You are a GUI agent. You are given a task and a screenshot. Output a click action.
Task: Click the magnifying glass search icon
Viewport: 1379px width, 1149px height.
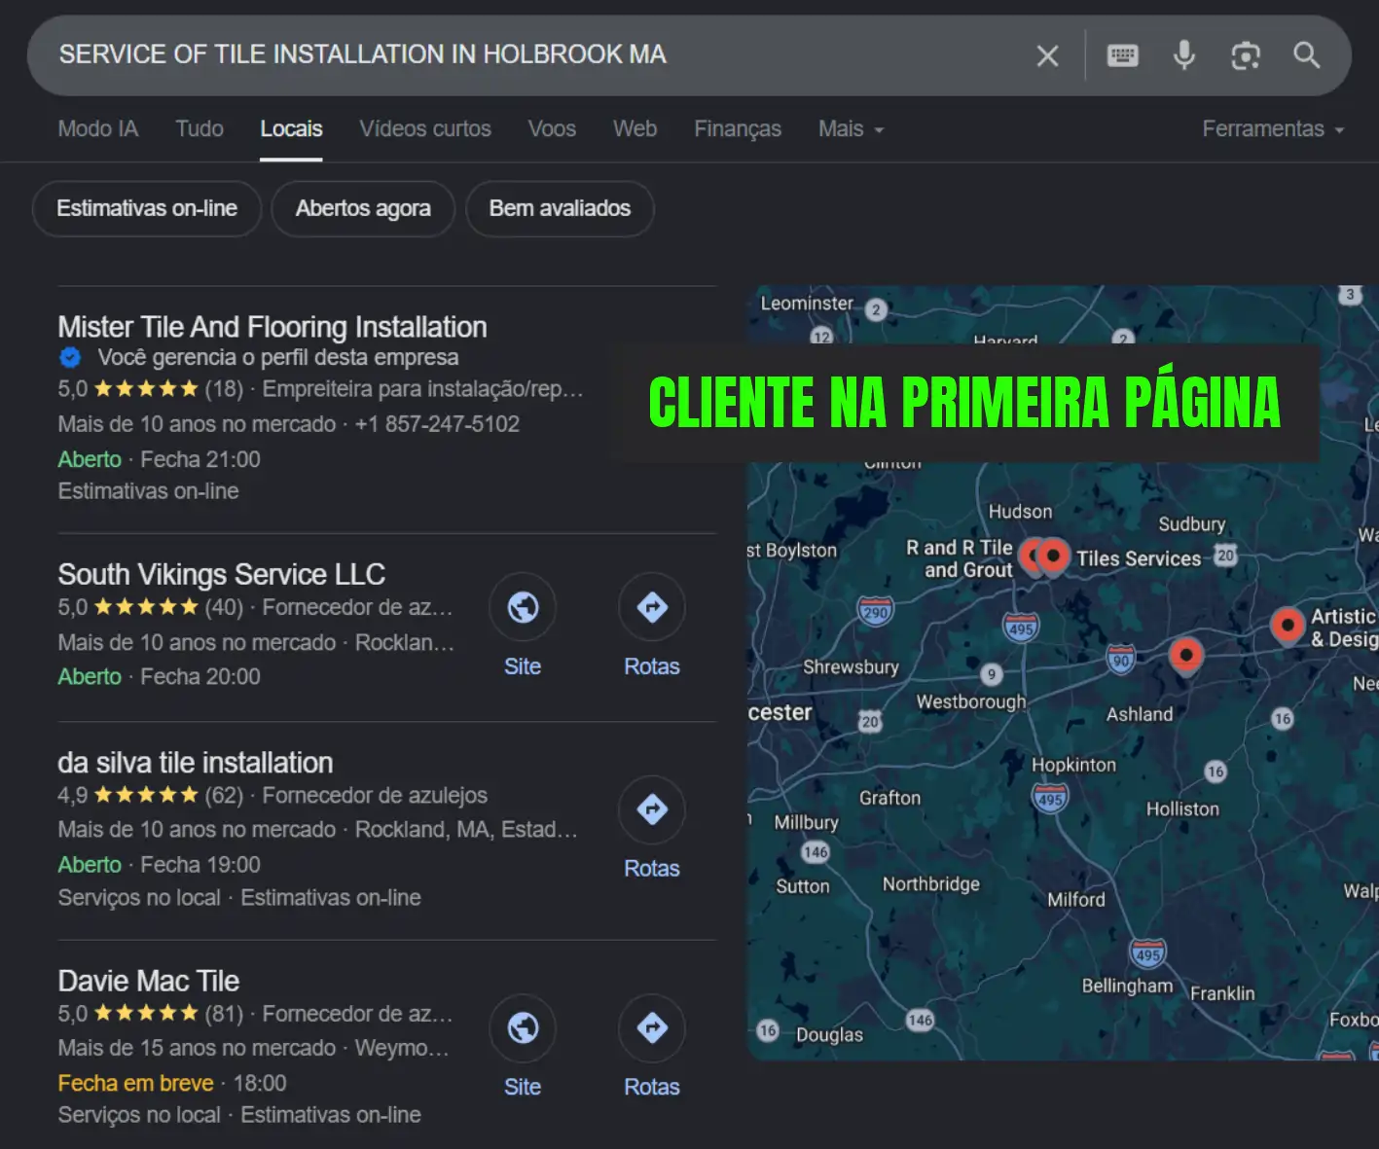point(1306,55)
